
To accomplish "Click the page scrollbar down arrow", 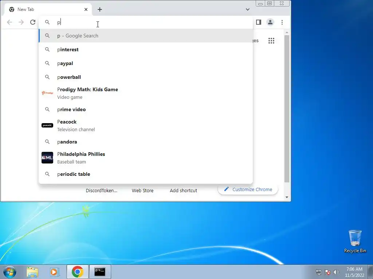I will point(287,197).
